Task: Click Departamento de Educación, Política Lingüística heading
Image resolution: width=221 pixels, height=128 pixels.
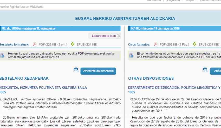Action: click(x=174, y=88)
